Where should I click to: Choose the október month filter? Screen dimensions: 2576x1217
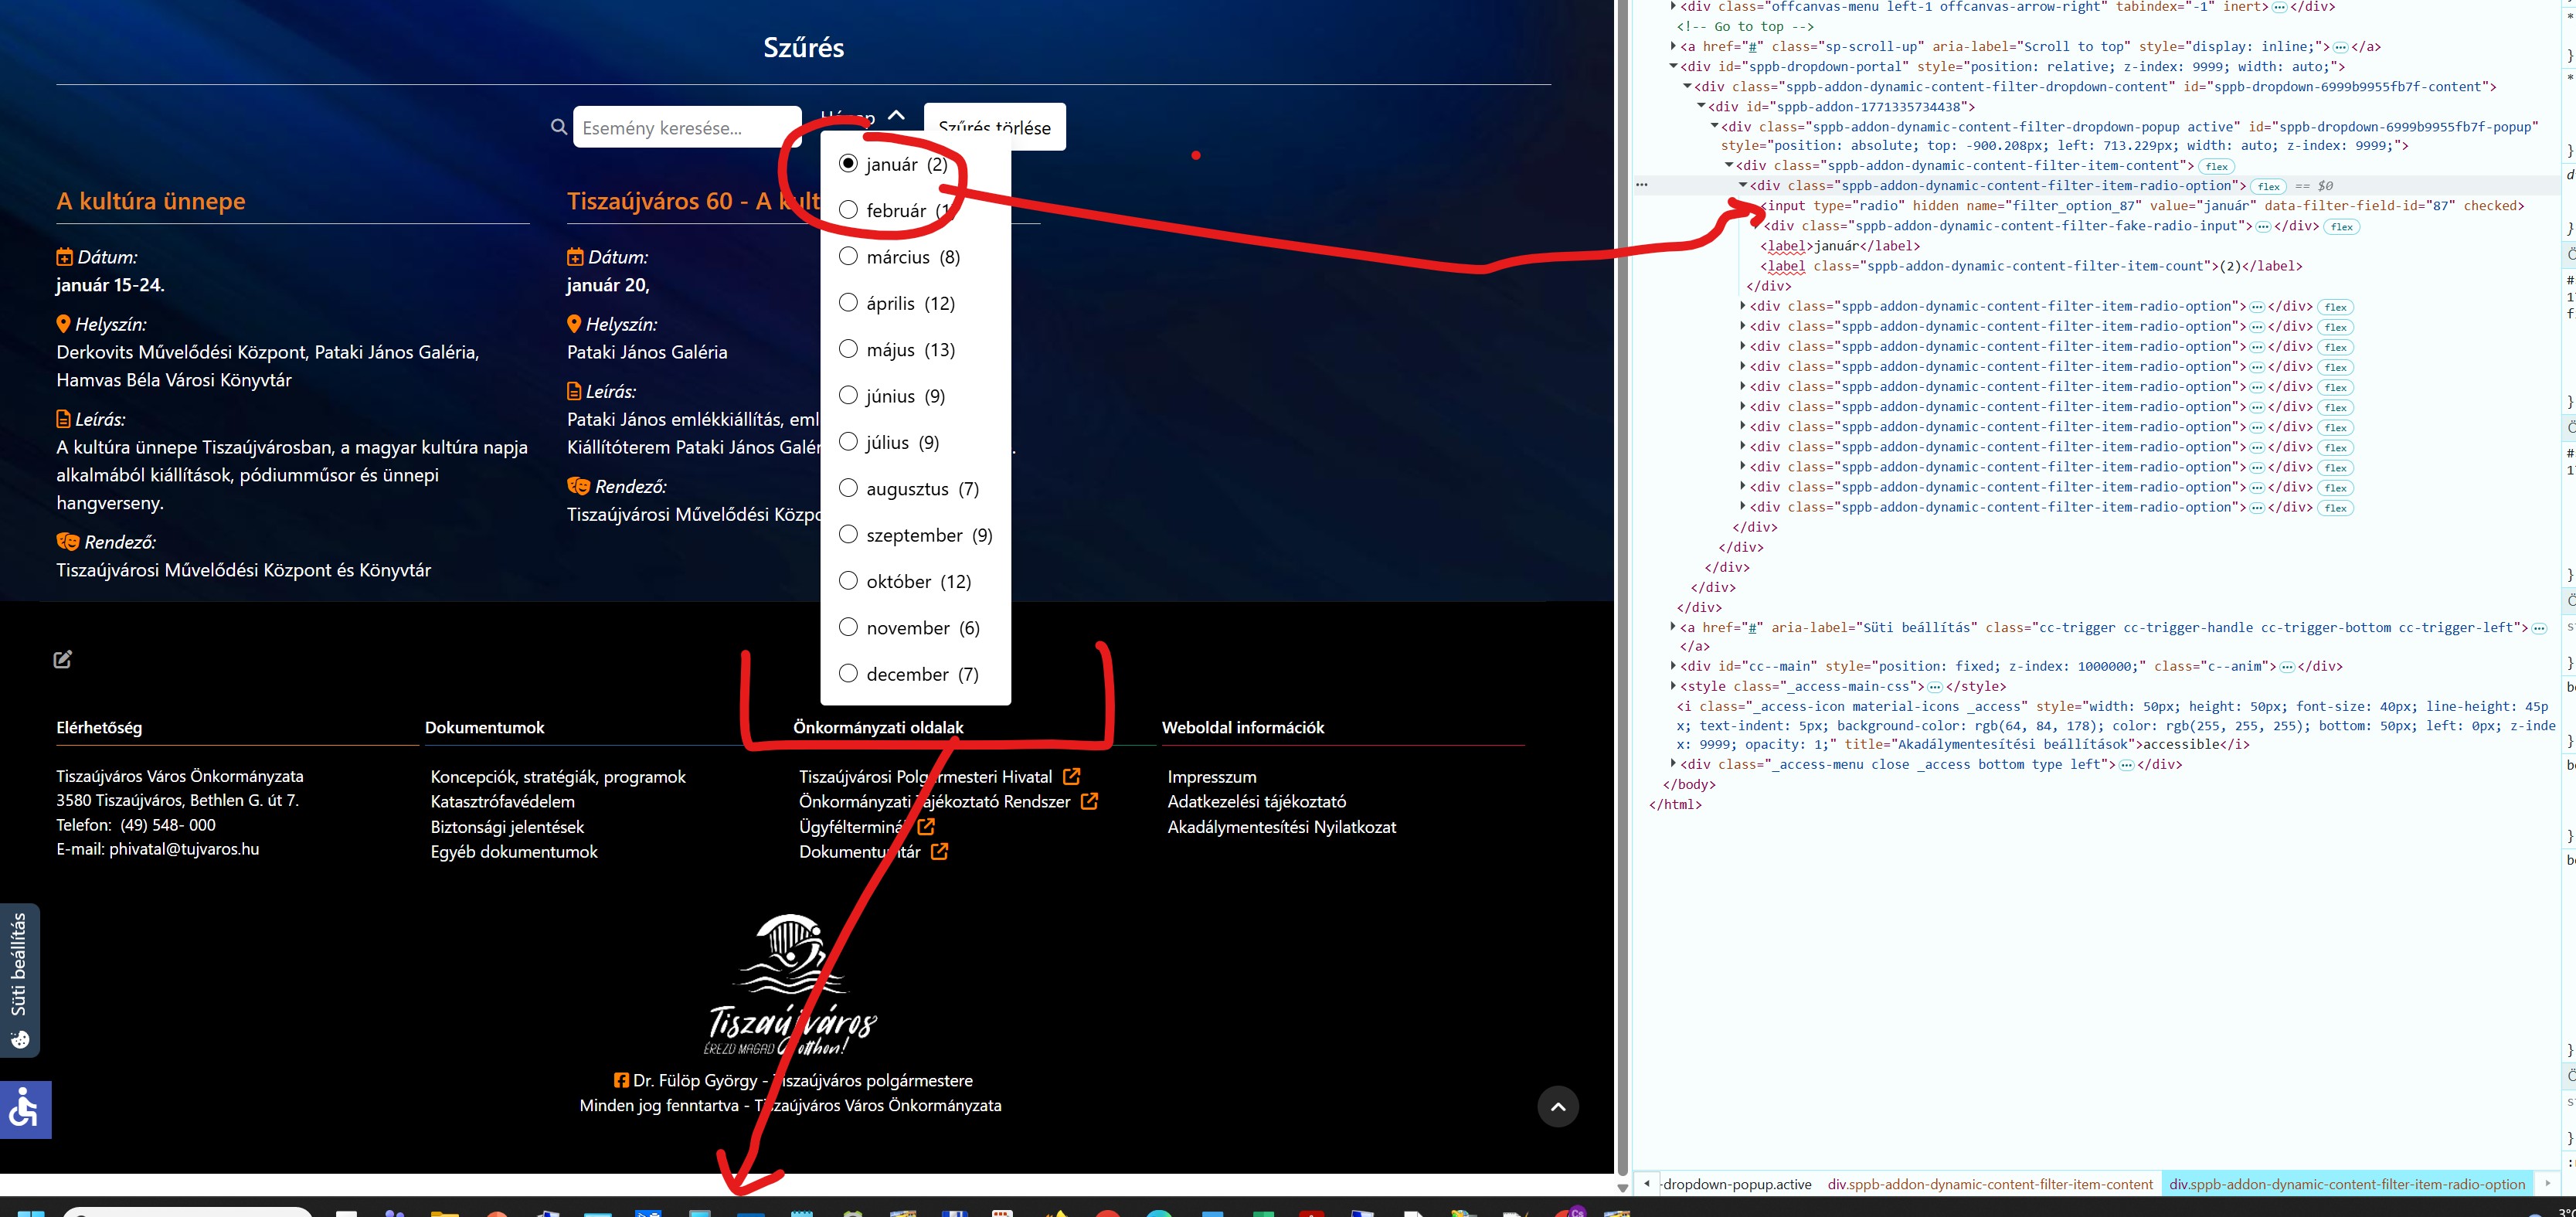pyautogui.click(x=848, y=581)
